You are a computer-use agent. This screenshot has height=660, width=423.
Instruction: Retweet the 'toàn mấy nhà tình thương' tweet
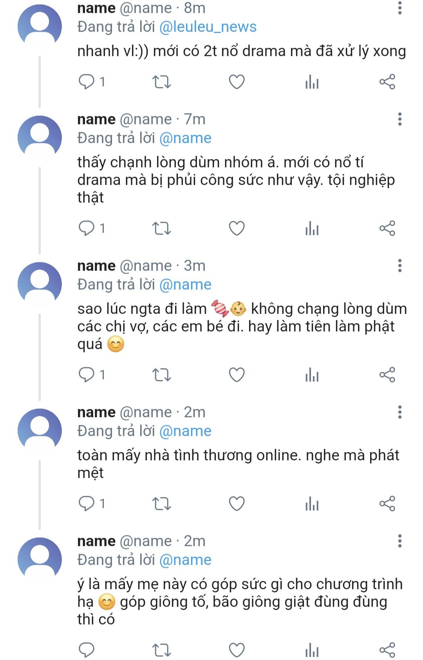coord(161,504)
